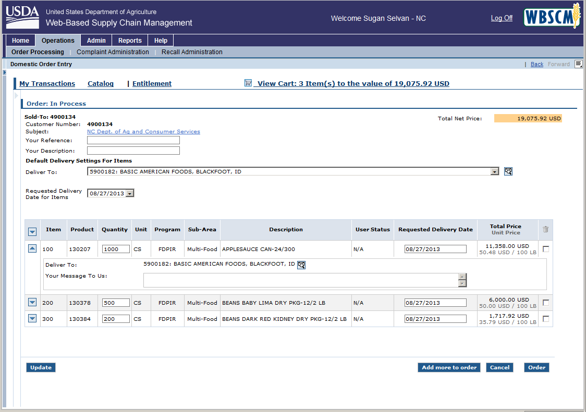Click the expand-all arrow in table header

point(32,232)
